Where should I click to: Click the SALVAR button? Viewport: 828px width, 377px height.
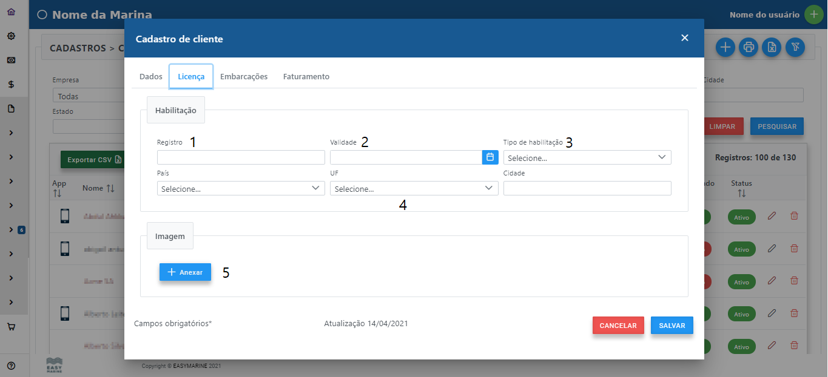click(671, 326)
